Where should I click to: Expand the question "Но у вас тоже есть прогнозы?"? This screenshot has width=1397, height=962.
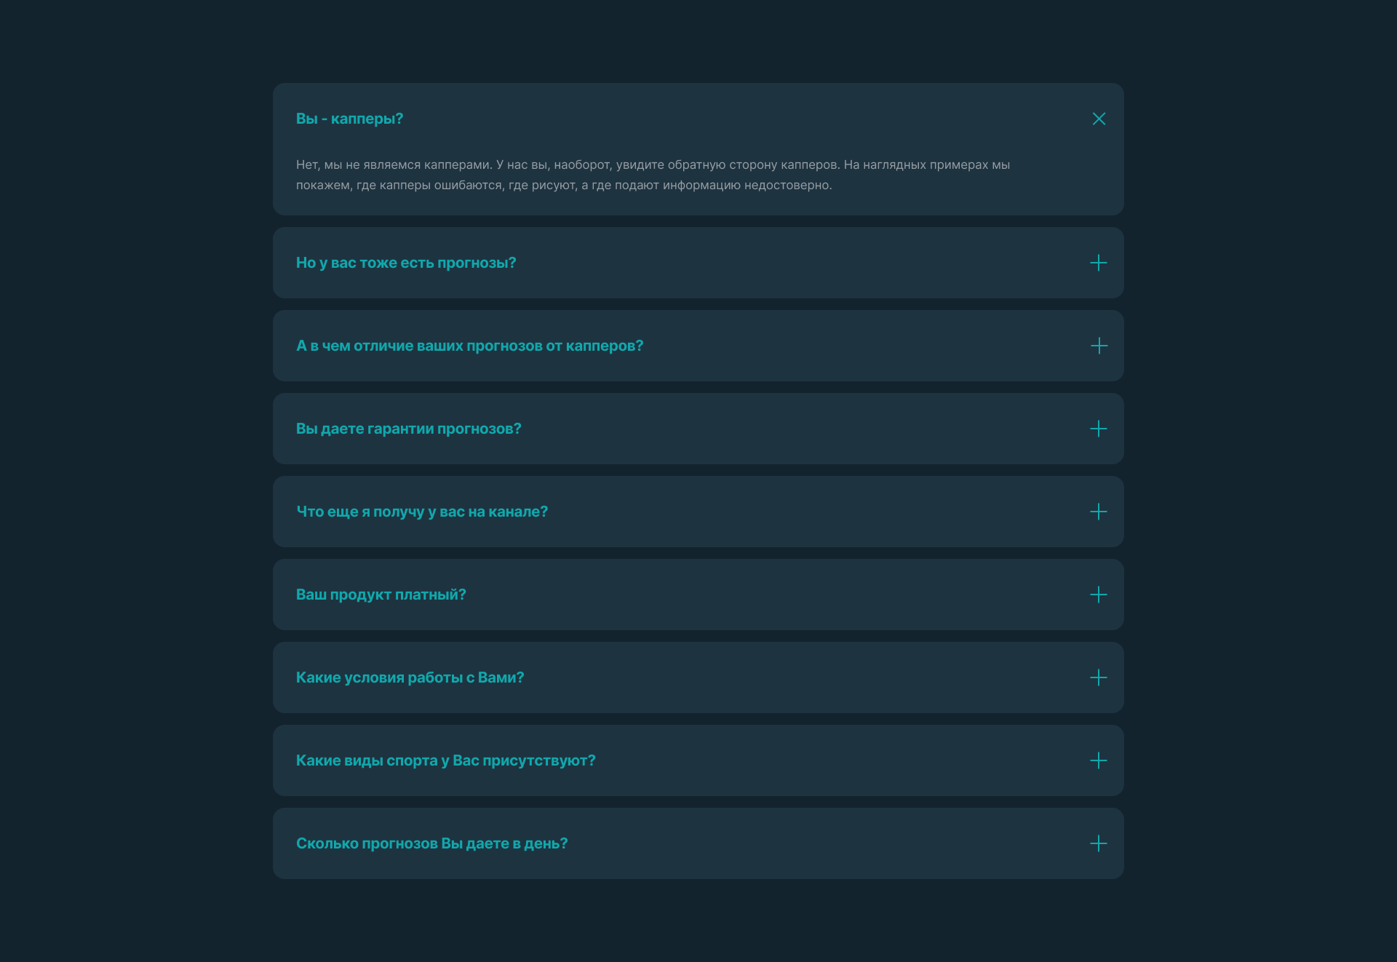(x=406, y=263)
